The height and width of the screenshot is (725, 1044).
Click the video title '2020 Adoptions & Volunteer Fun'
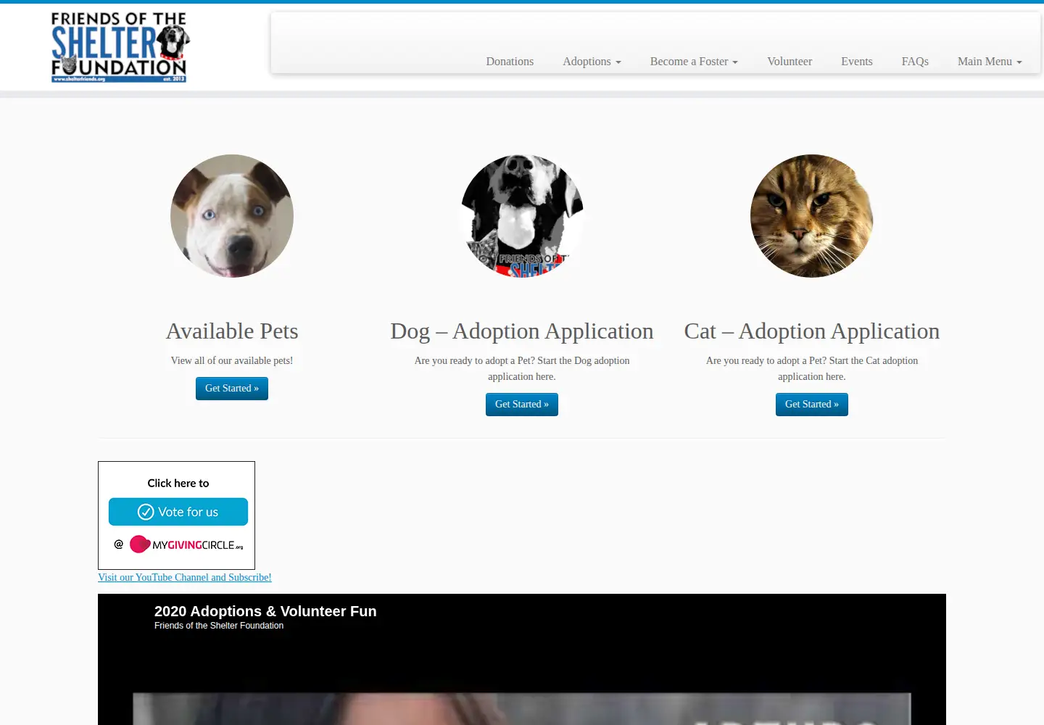(265, 611)
